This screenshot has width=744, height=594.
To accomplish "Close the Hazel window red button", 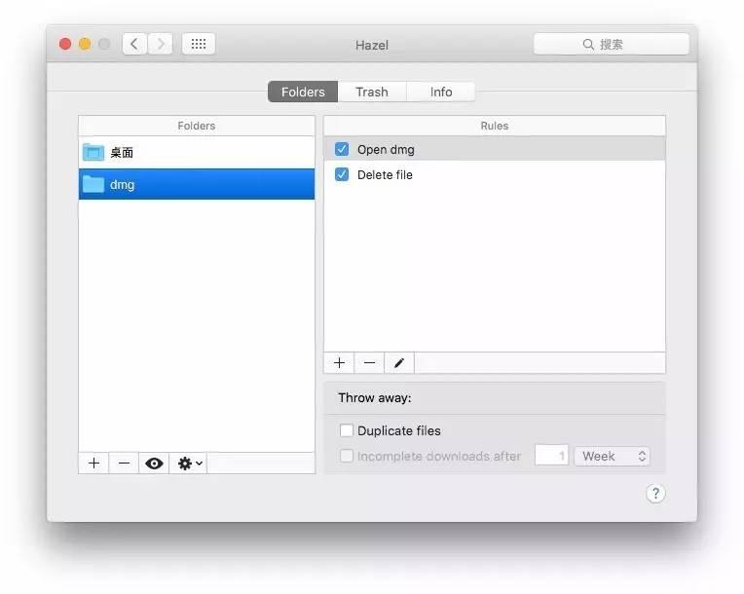I will pos(65,44).
